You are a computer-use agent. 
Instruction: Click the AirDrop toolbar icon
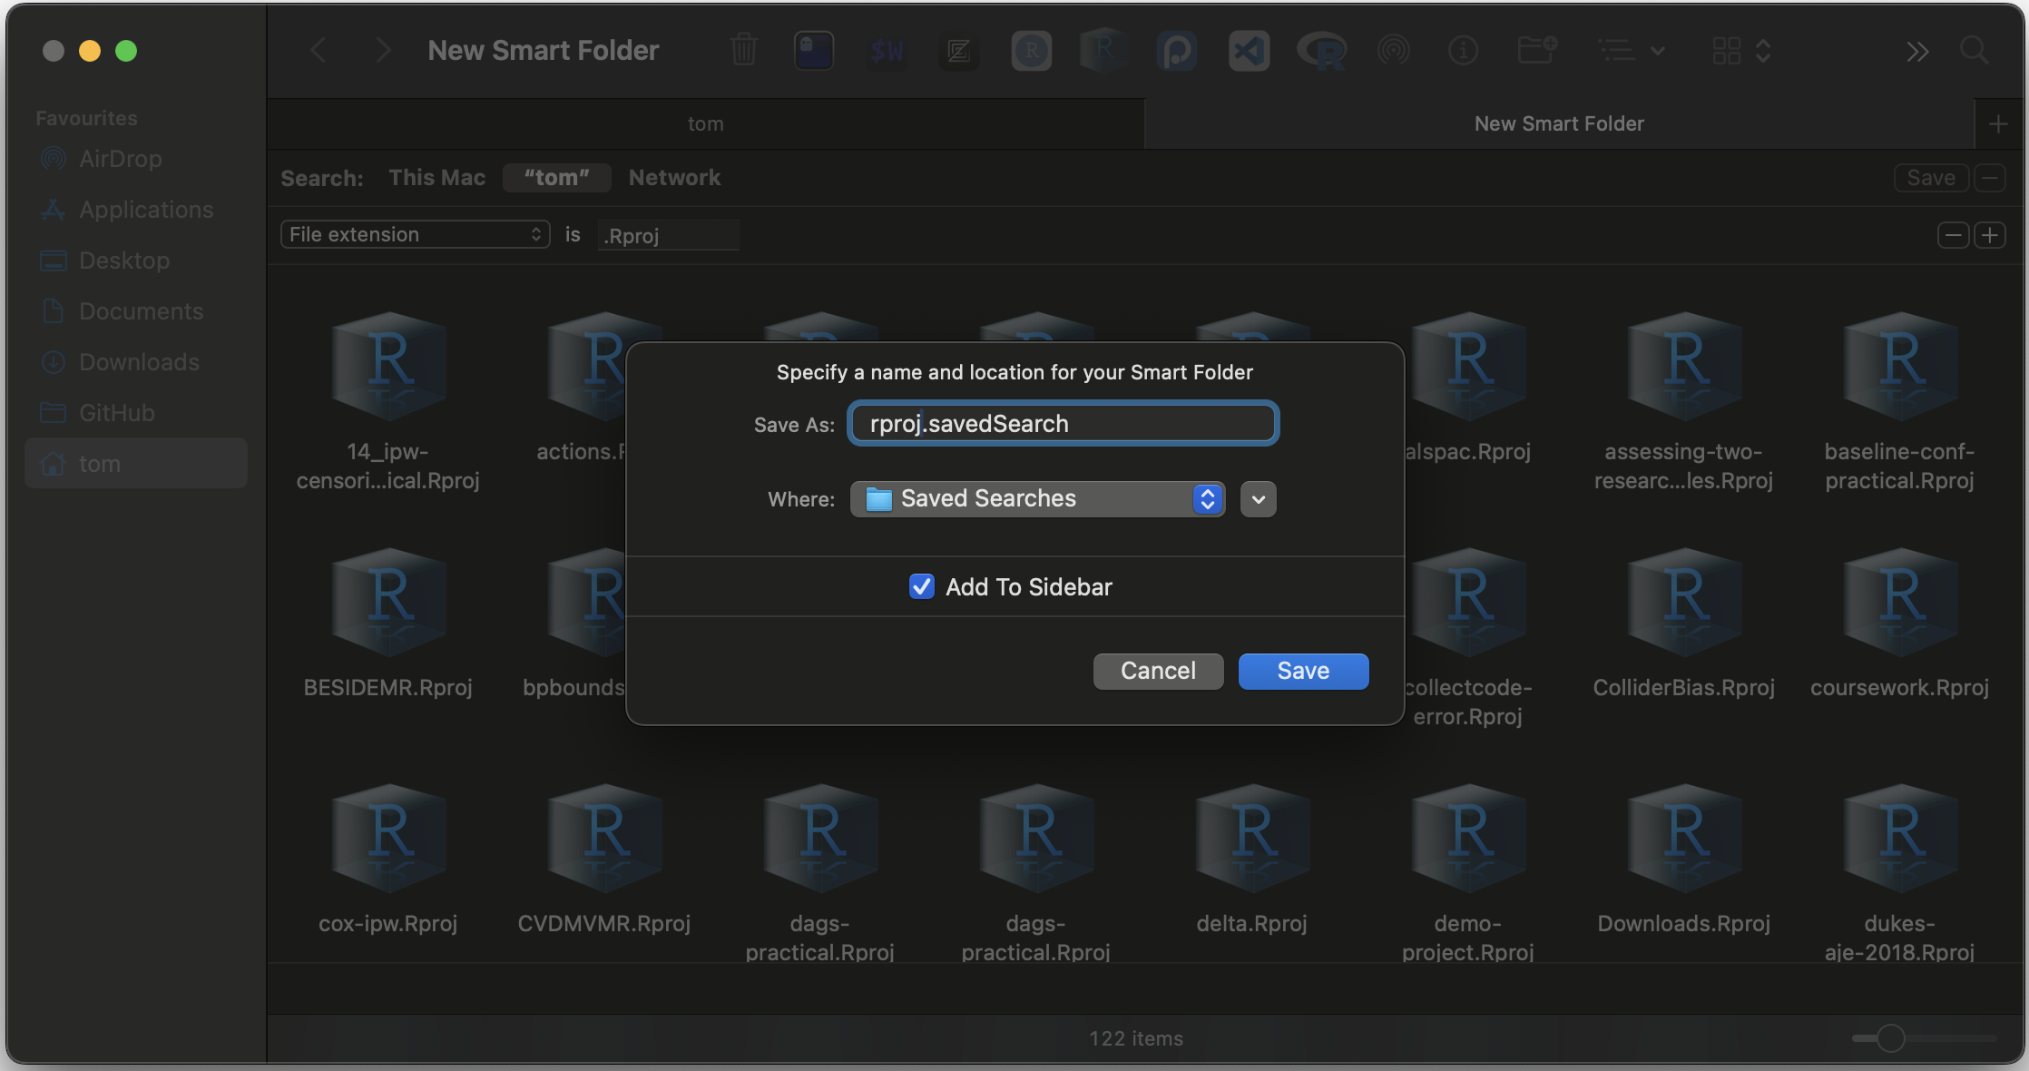1393,51
